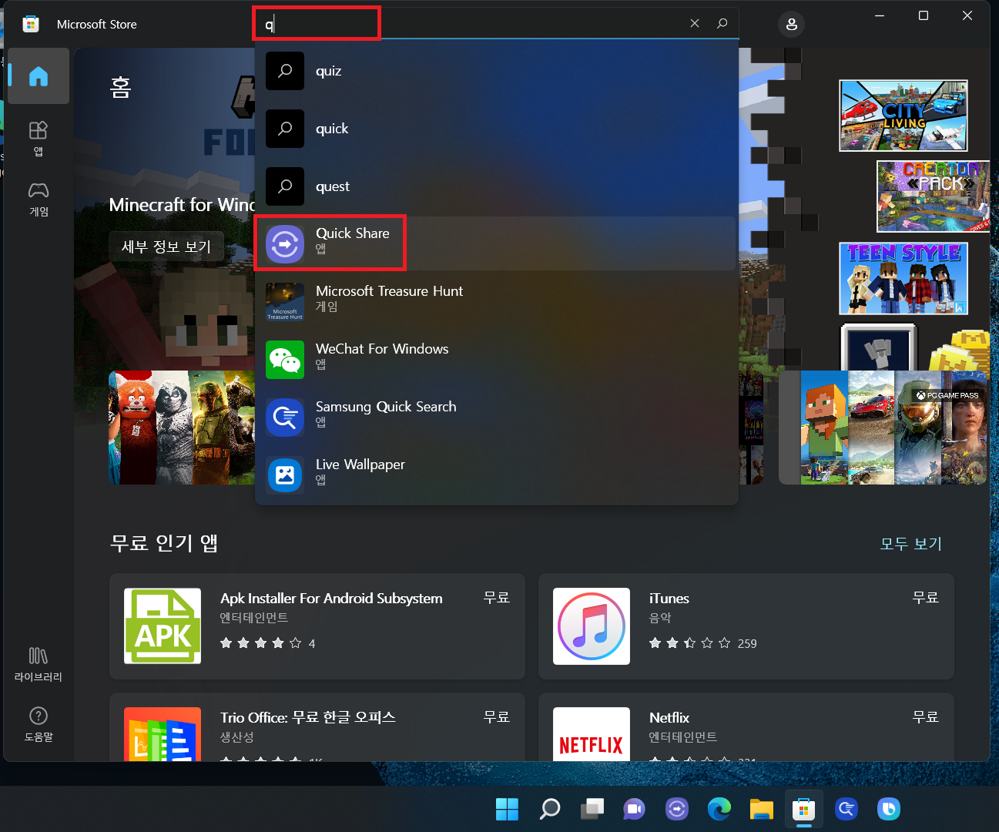Open the Windows Start menu
This screenshot has width=999, height=832.
point(507,809)
